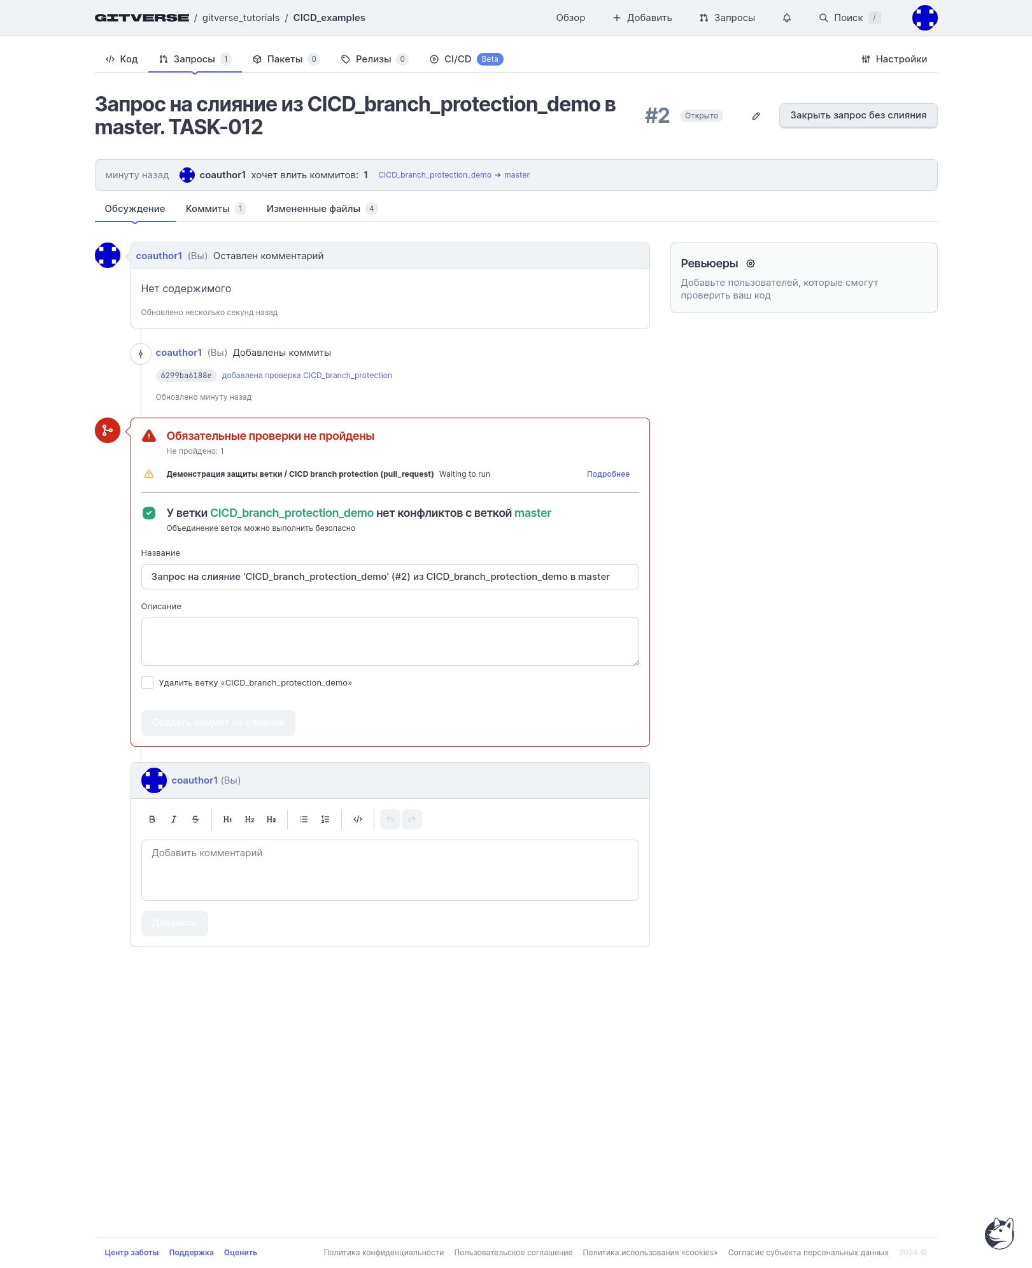Image resolution: width=1032 pixels, height=1268 pixels.
Task: Toggle bold formatting in comment editor
Action: (152, 819)
